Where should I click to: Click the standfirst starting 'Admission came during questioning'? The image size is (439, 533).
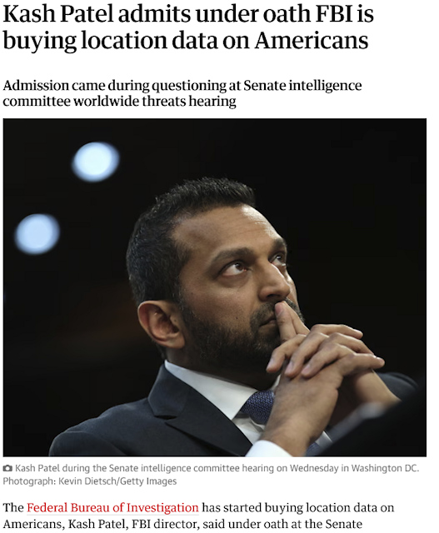(182, 93)
